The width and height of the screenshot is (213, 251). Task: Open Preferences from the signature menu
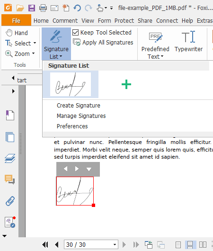[72, 126]
